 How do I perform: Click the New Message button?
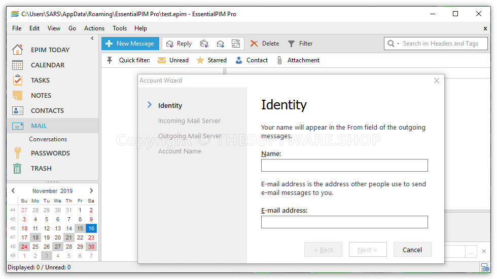point(130,44)
